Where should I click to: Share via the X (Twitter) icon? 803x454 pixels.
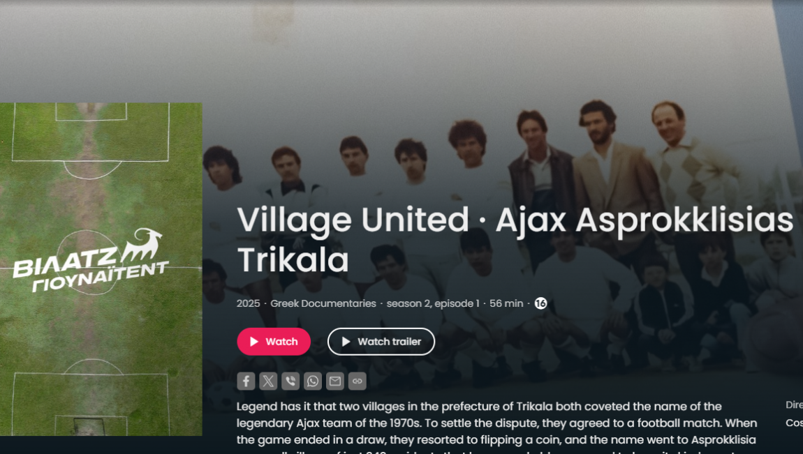pos(268,381)
